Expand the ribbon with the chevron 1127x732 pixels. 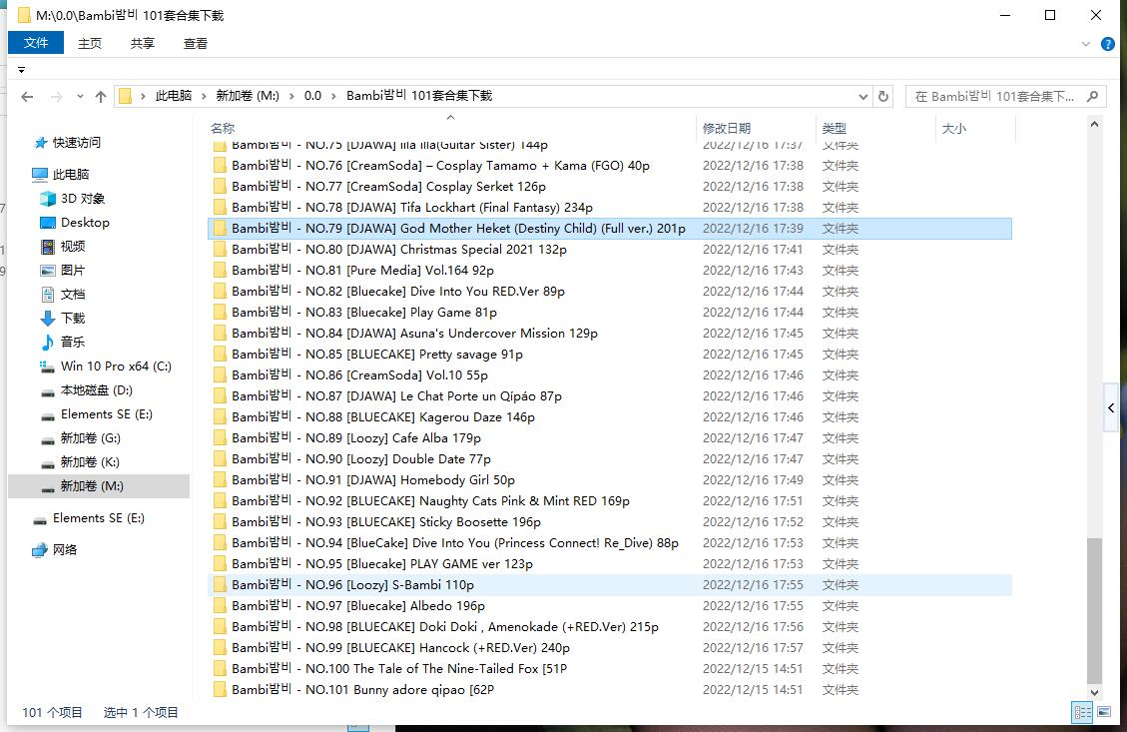coord(1085,44)
